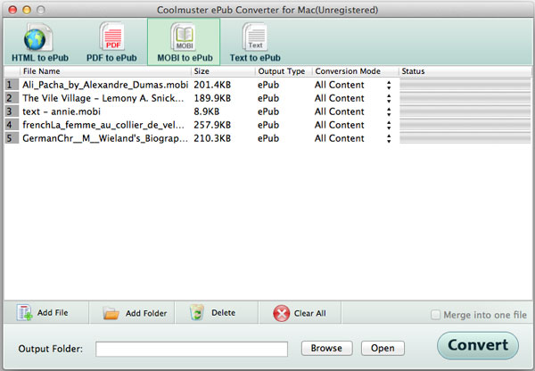Image resolution: width=535 pixels, height=371 pixels.
Task: Click row number 5 cell
Action: (x=12, y=138)
